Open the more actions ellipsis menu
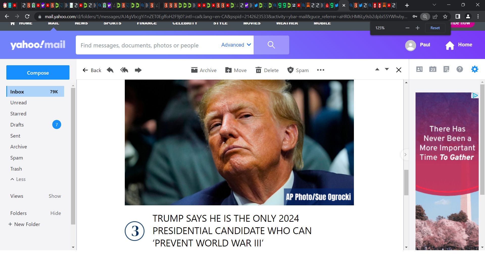 [321, 70]
